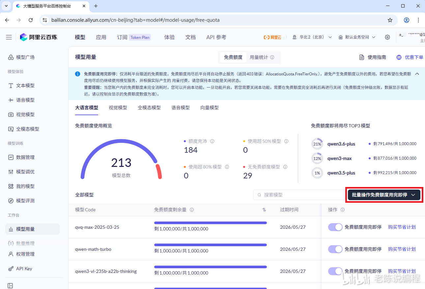Screen dimensions: 425x289
Task: Select the 大语言模型 tab
Action: tap(87, 108)
